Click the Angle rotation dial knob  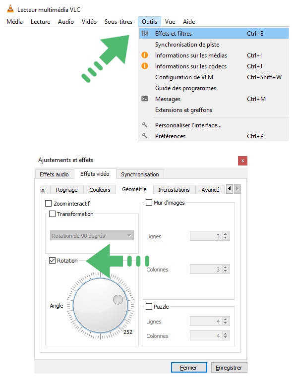coord(118,300)
